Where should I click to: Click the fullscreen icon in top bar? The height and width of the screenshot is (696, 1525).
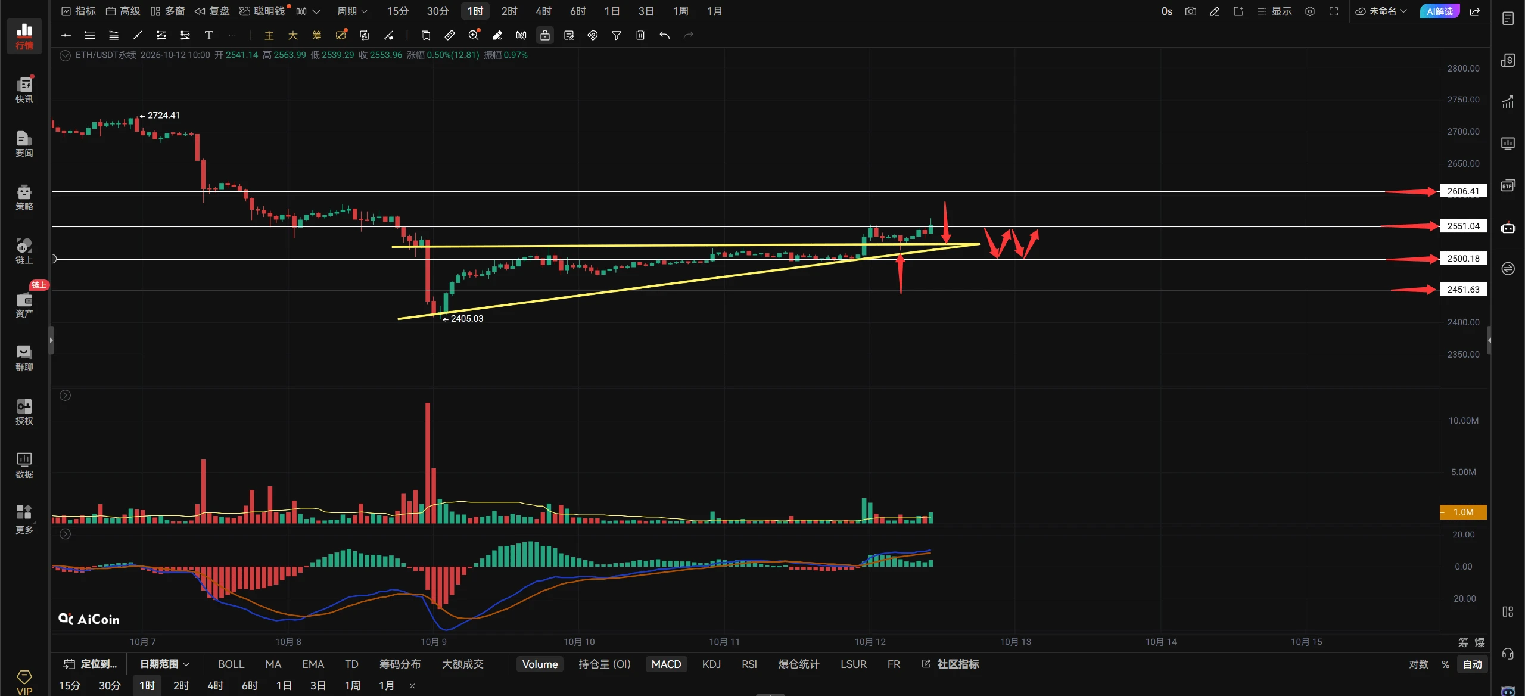(x=1334, y=11)
